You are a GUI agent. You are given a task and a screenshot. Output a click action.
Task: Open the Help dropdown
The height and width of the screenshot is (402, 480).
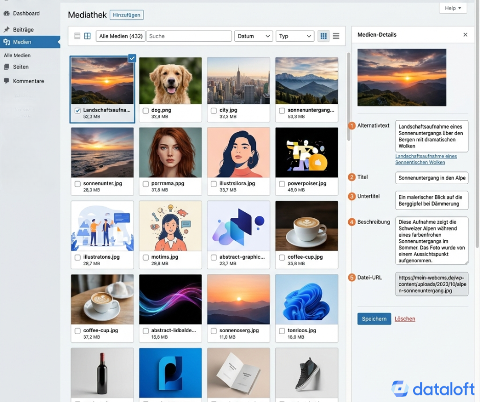pos(453,8)
